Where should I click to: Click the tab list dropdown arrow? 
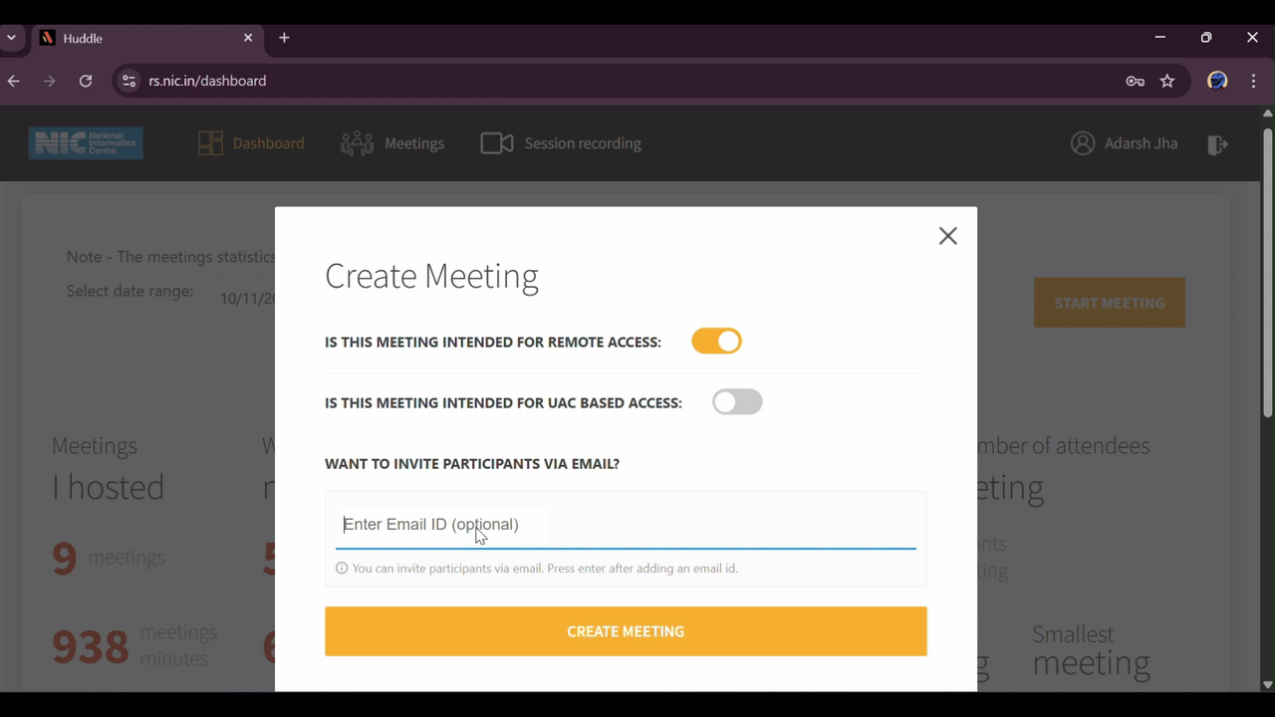(x=11, y=37)
